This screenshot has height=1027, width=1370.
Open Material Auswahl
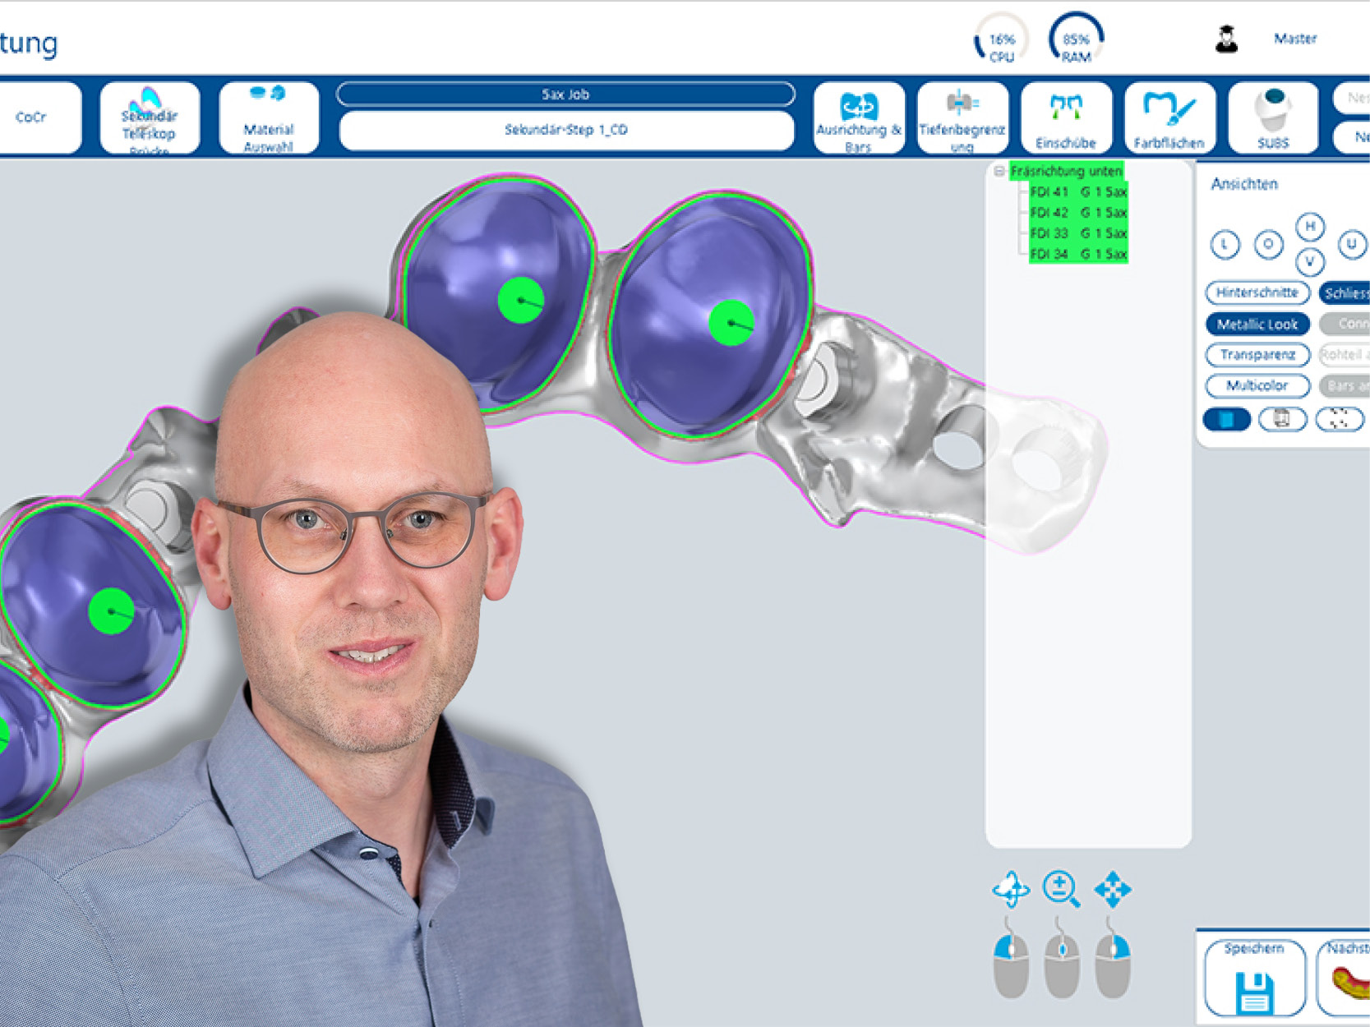pyautogui.click(x=269, y=117)
